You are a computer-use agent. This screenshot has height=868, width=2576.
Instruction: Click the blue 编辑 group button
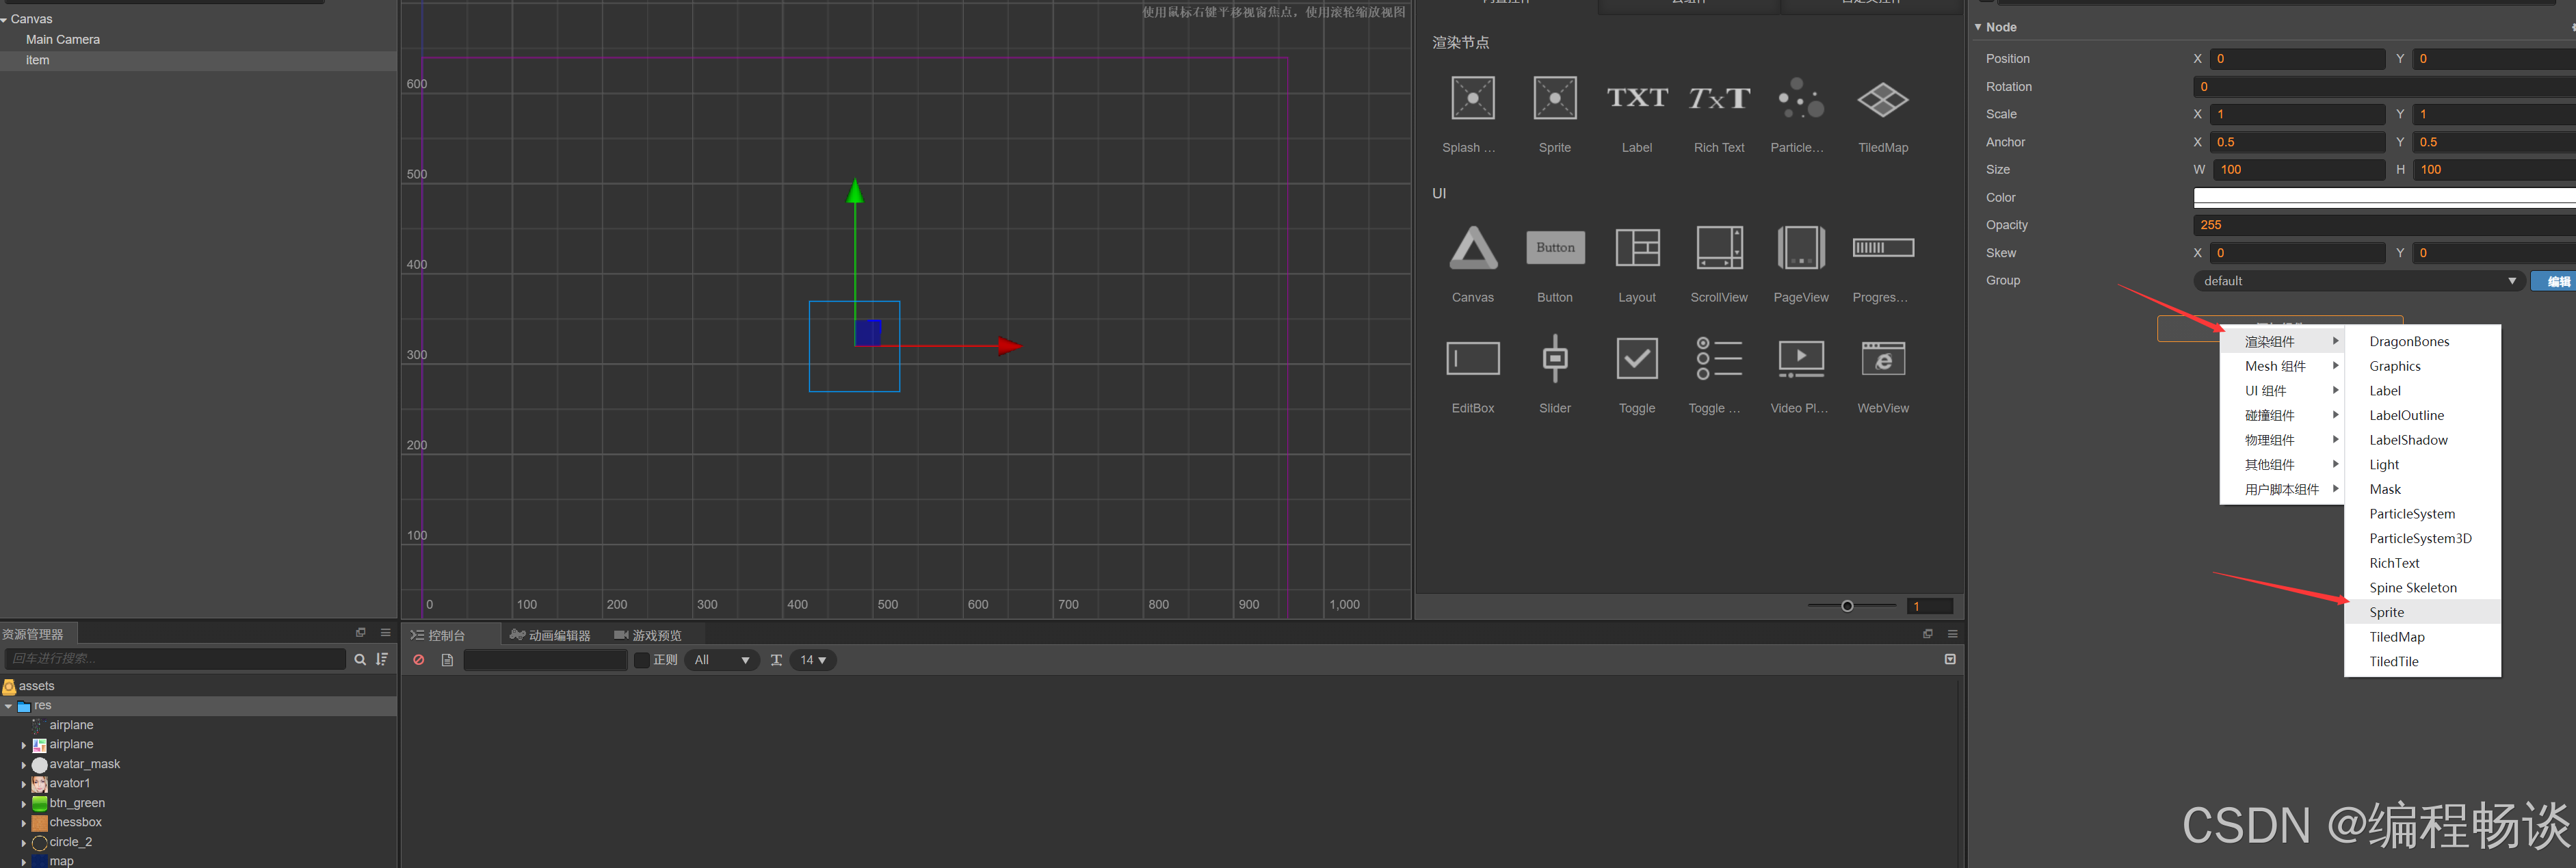click(x=2555, y=281)
